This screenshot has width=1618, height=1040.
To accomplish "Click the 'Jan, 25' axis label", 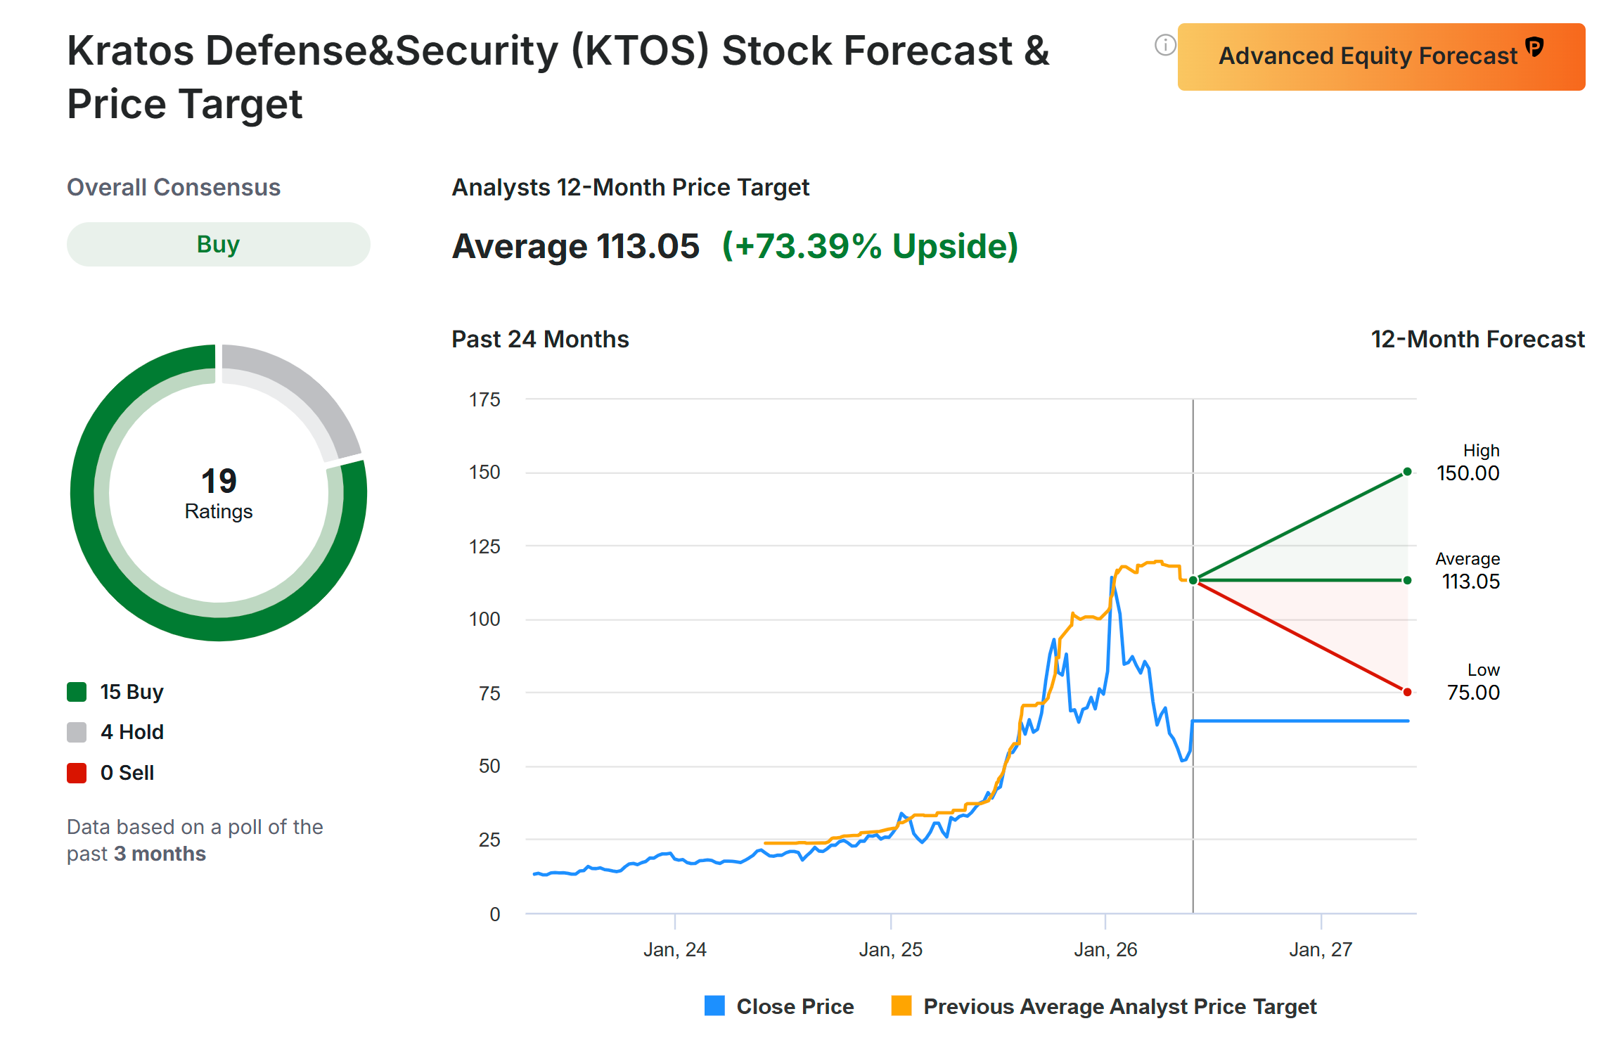I will click(x=891, y=950).
